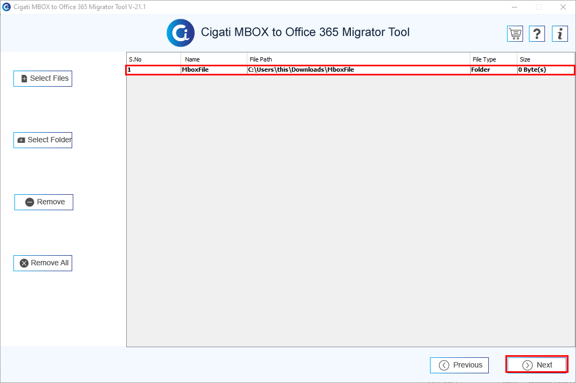The width and height of the screenshot is (576, 383).
Task: Click the Select Folder button
Action: tap(43, 140)
